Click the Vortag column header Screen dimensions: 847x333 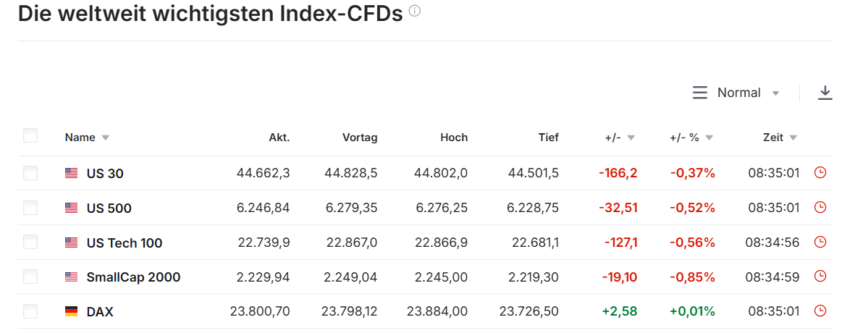(360, 138)
